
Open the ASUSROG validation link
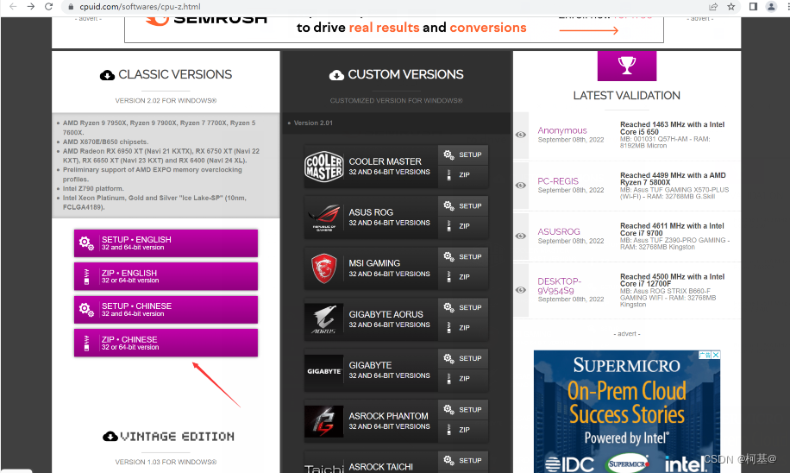click(559, 231)
